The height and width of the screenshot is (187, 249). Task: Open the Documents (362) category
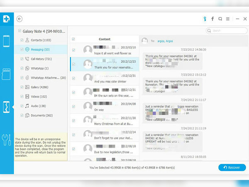click(x=41, y=116)
